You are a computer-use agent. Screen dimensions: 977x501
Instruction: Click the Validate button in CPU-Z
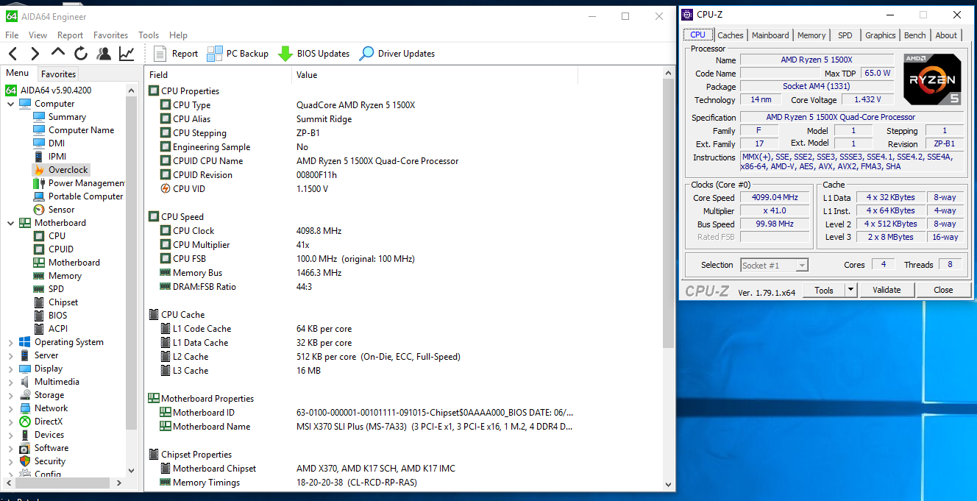[887, 290]
